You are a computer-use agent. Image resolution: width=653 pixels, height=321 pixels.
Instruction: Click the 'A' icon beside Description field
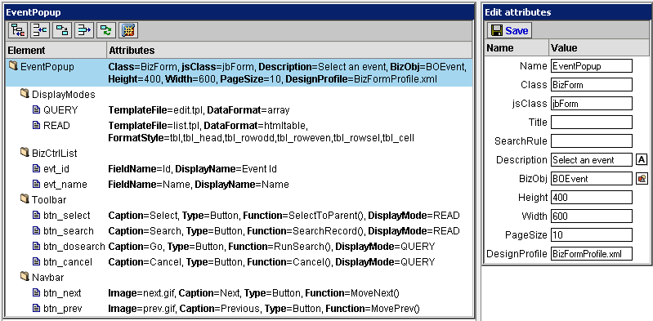[x=642, y=159]
